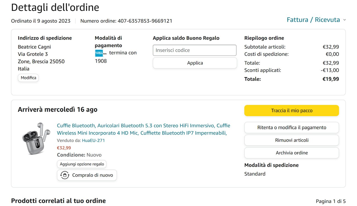Archive the order with Archivia ordine
The height and width of the screenshot is (206, 357).
point(291,153)
